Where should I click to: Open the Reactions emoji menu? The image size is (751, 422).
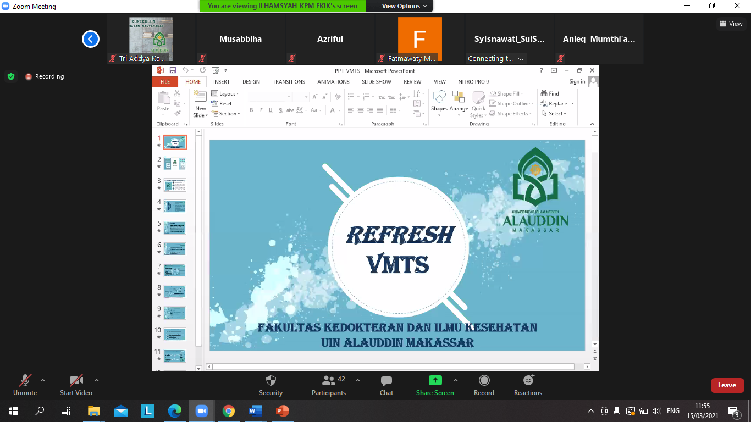point(528,381)
